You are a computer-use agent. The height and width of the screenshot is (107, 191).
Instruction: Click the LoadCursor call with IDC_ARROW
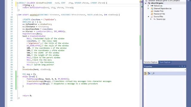pyautogui.click(x=51, y=31)
